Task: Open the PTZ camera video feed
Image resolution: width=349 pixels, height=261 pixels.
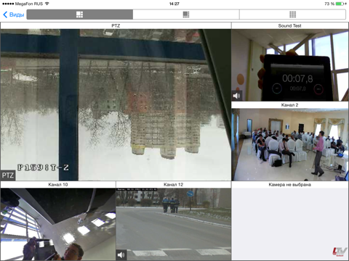Action: tap(116, 105)
